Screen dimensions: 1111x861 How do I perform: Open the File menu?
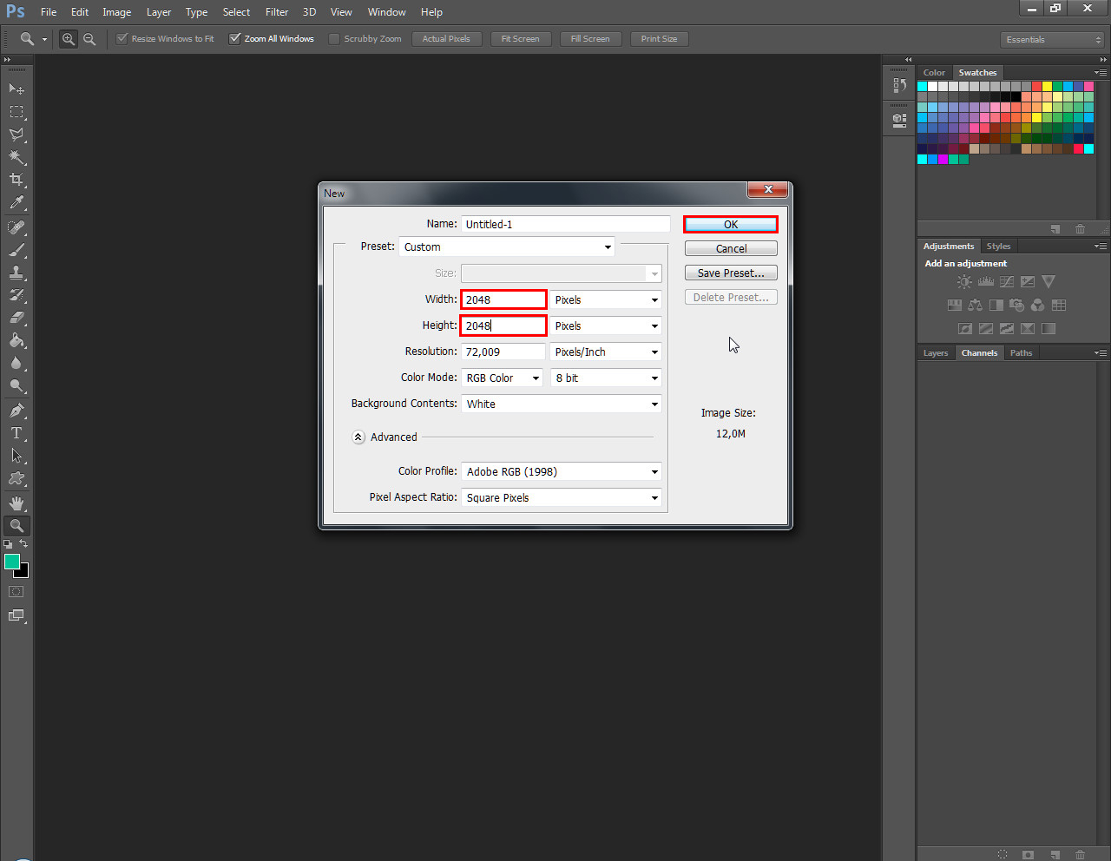click(x=49, y=12)
